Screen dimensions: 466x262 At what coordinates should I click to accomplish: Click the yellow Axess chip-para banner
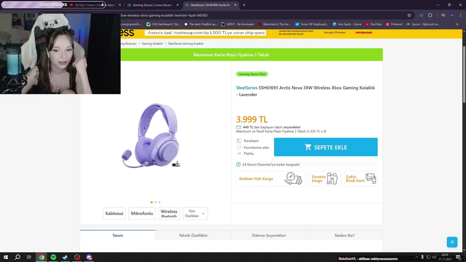point(205,33)
